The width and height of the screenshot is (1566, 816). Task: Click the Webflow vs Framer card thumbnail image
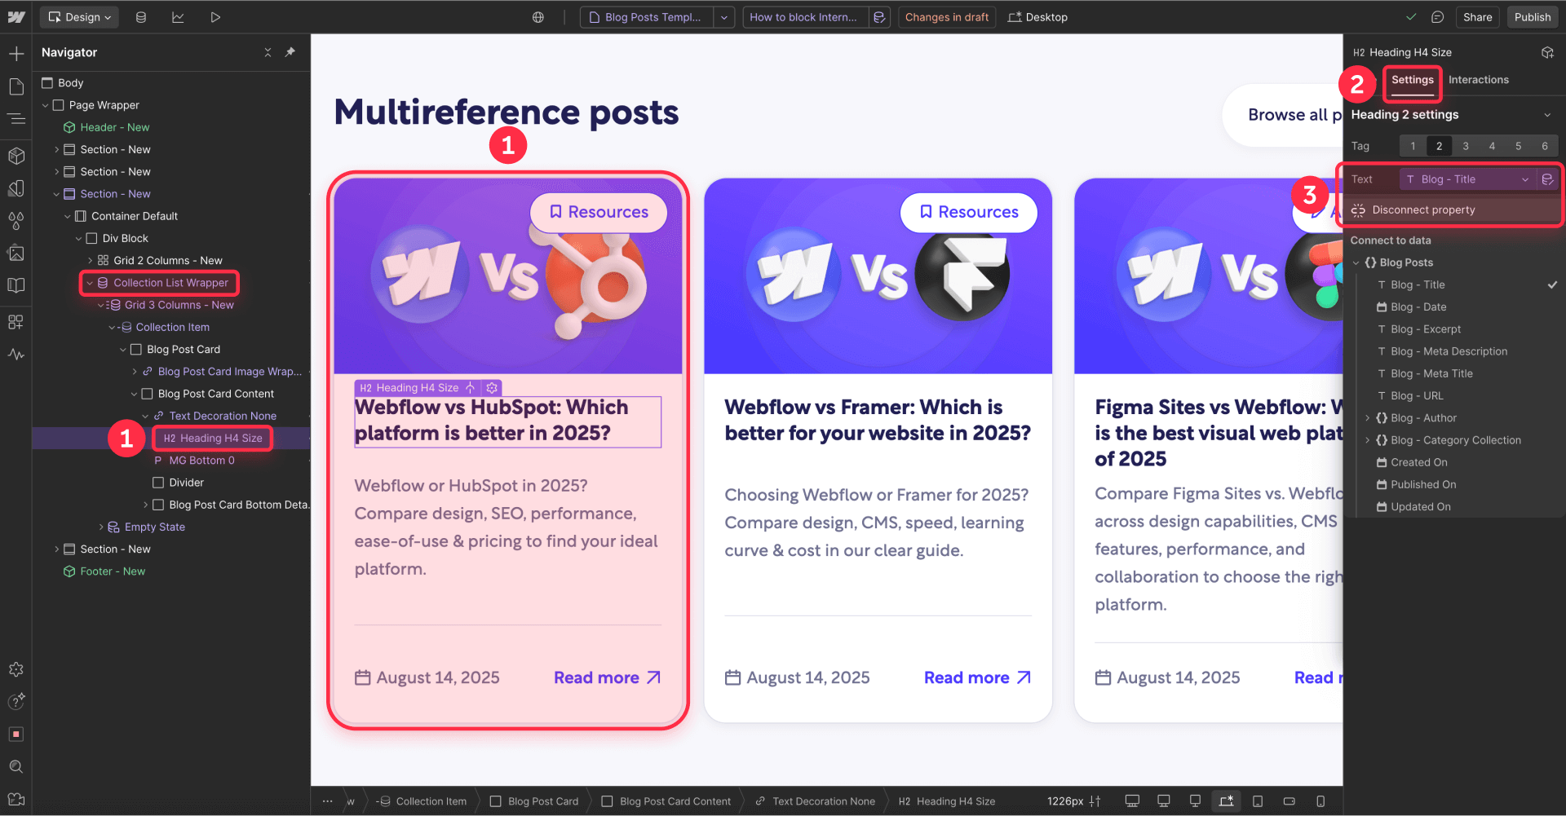coord(878,276)
